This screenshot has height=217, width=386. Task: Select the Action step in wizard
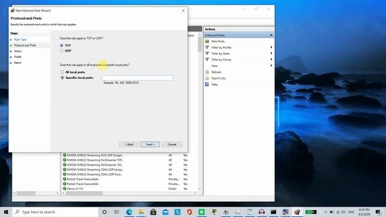17,51
